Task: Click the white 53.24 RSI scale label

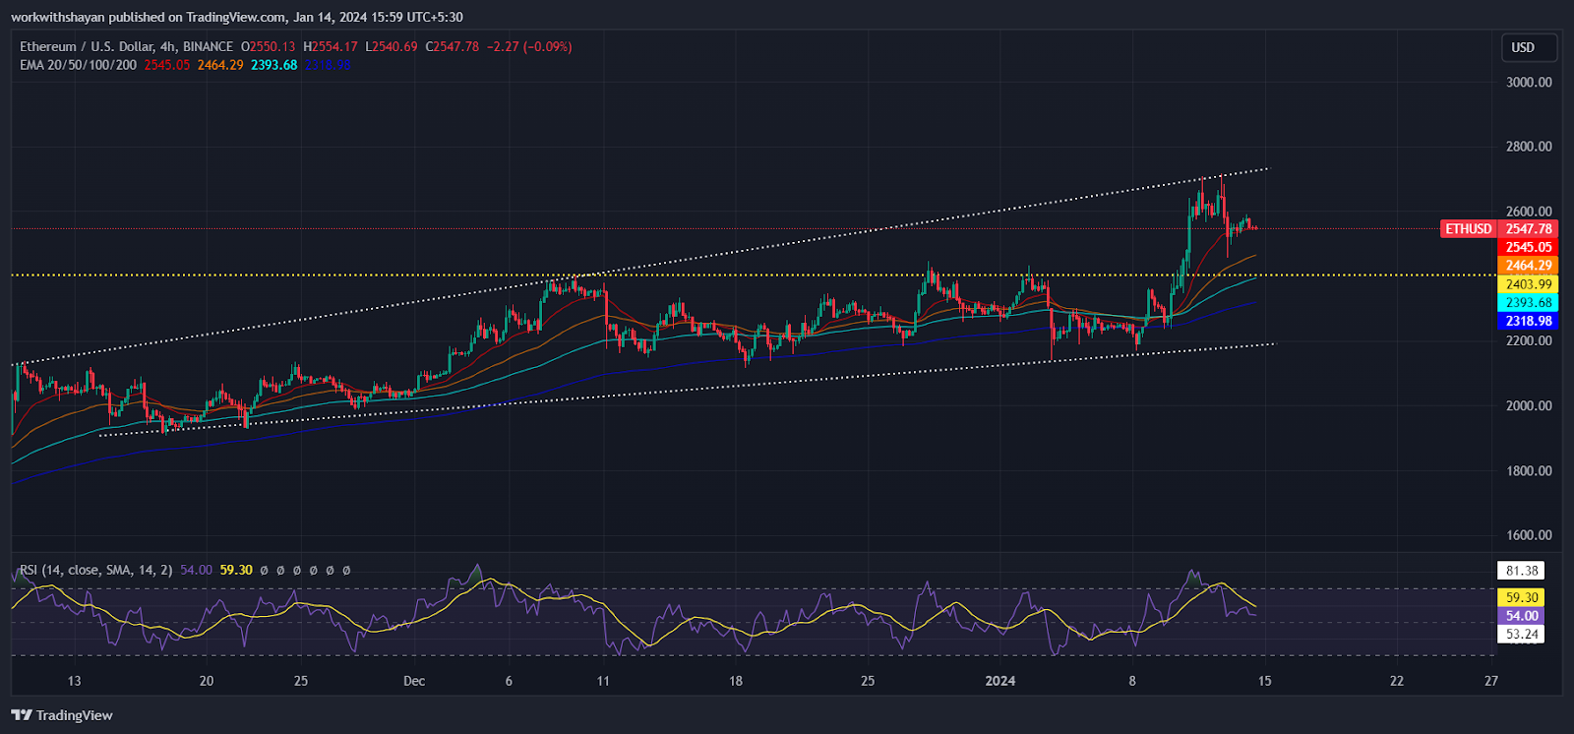Action: [1521, 635]
